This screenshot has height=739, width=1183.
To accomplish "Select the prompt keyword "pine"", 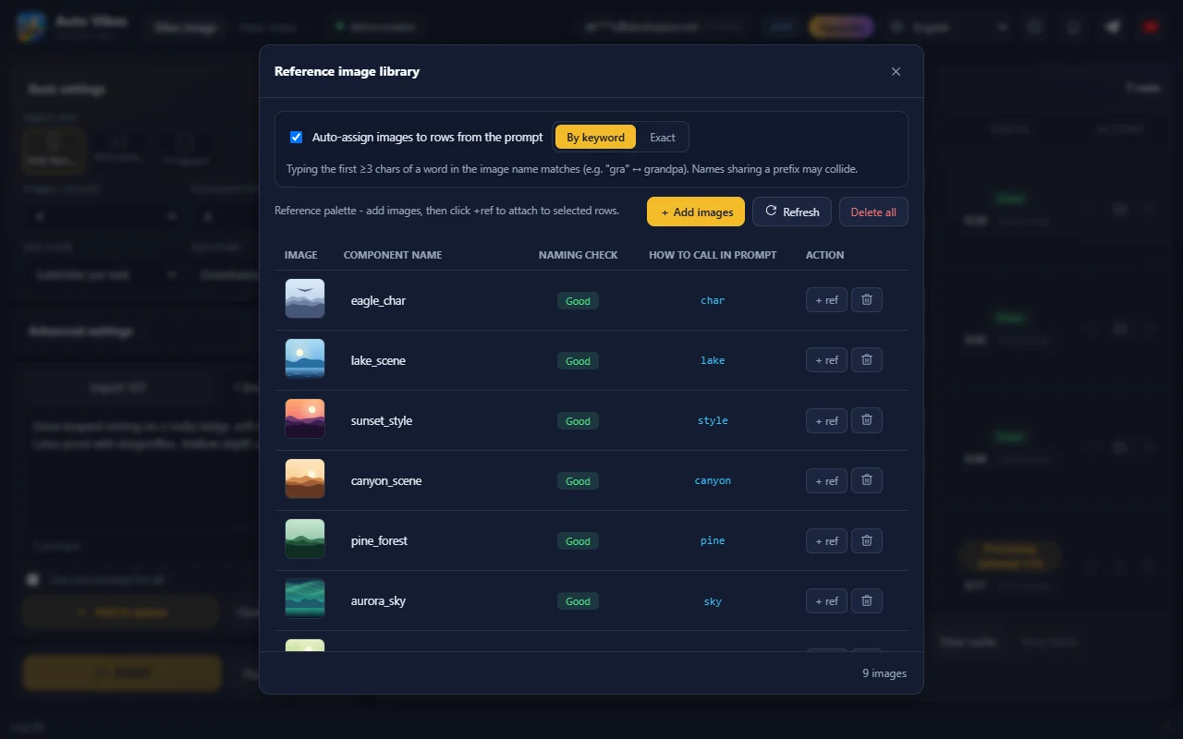I will (x=713, y=540).
